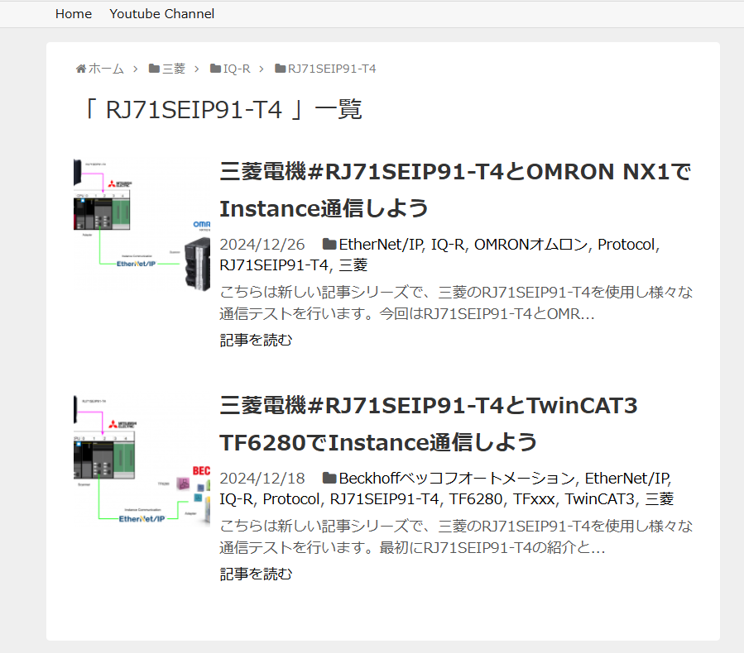This screenshot has width=744, height=653.
Task: Open the IQ-R breadcrumb category
Action: click(236, 69)
